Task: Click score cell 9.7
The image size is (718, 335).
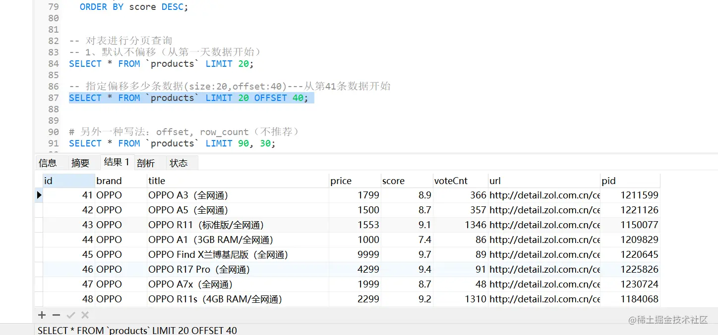Action: (x=407, y=254)
